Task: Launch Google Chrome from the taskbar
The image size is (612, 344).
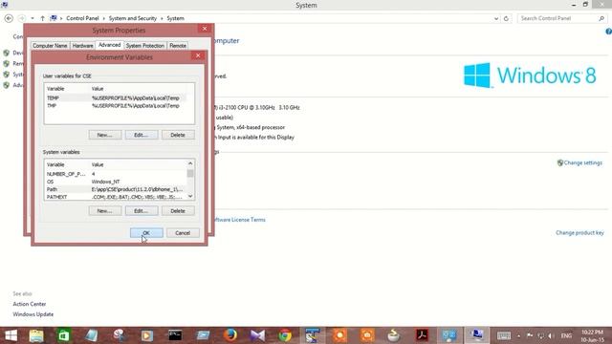Action: 285,335
